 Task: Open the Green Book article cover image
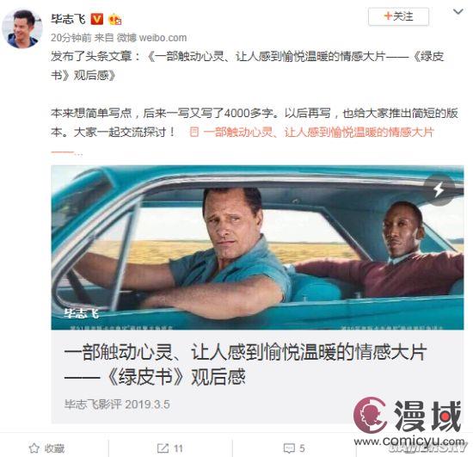tap(257, 248)
